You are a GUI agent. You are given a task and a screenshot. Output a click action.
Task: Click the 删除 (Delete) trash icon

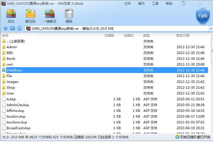(x=69, y=13)
